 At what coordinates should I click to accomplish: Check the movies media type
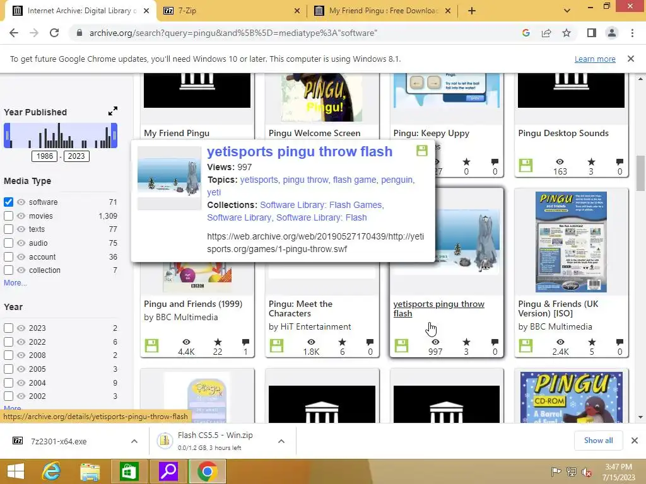8,216
